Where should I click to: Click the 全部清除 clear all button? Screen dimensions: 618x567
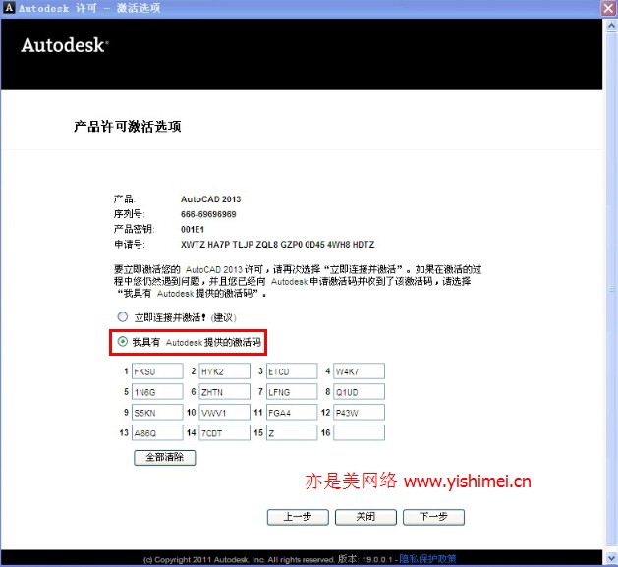pos(165,458)
